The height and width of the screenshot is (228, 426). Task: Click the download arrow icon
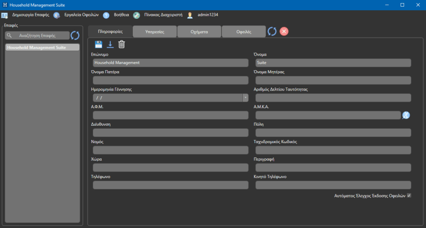coord(110,44)
